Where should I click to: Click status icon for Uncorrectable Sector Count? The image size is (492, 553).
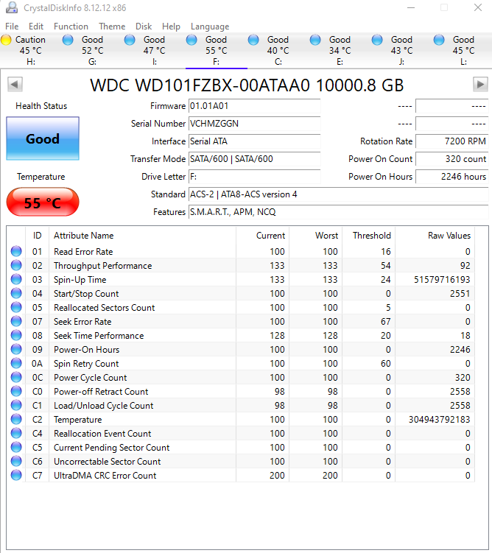coord(16,461)
